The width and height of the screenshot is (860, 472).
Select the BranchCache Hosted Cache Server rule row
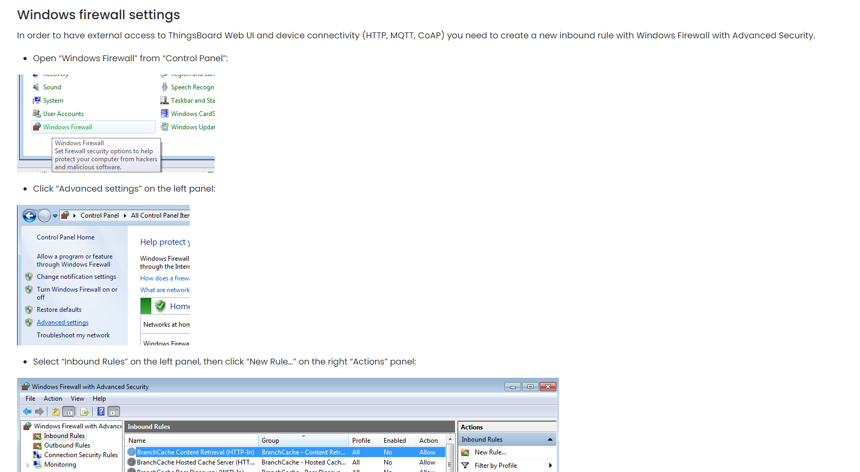286,462
